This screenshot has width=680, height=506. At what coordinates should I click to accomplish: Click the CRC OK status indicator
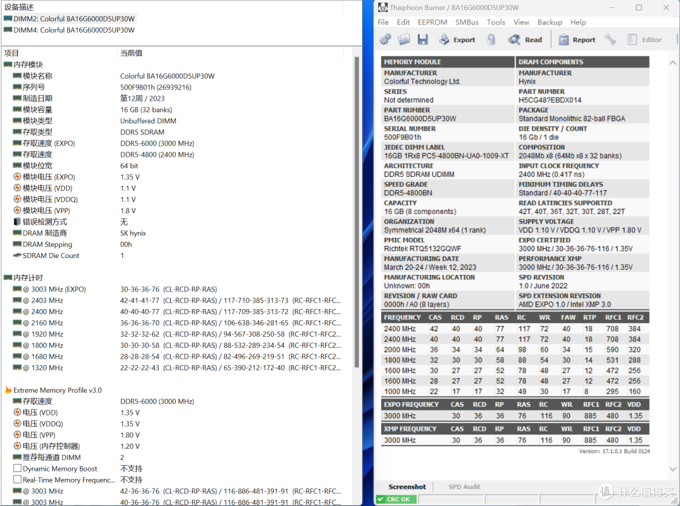pyautogui.click(x=396, y=500)
